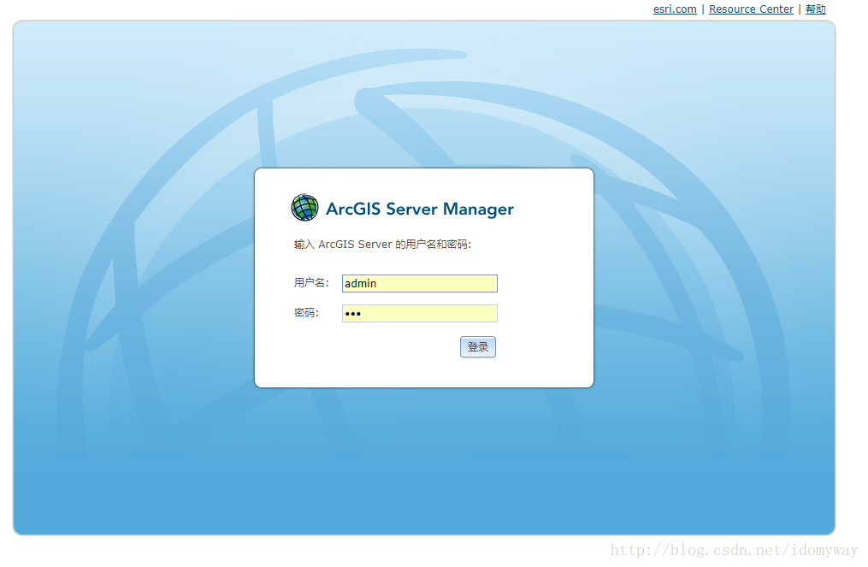Click the 输入 ArcGIS Server 的用户名和密码 prompt
This screenshot has width=868, height=567.
[382, 245]
